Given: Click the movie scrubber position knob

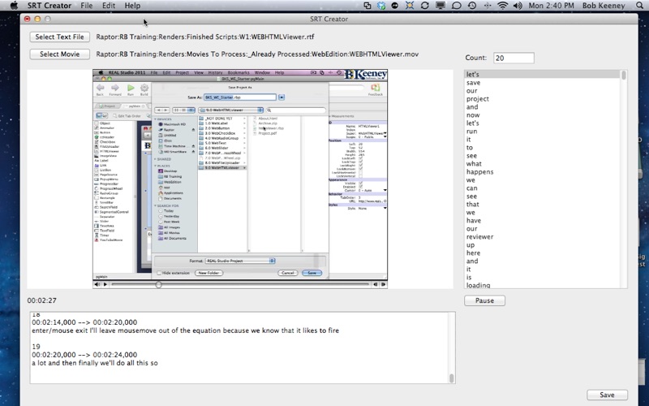Looking at the screenshot, I should 159,284.
